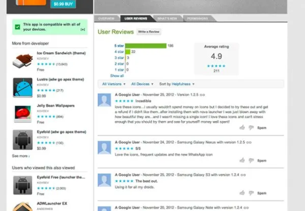Screen dimensions: 305x211
Task: Open the Ice Cream Sandwich theme icon
Action: (x=22, y=61)
